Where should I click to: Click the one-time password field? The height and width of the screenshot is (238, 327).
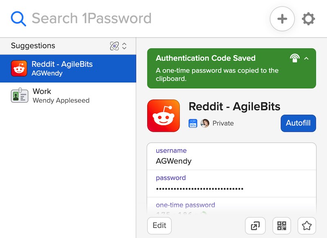[231, 206]
